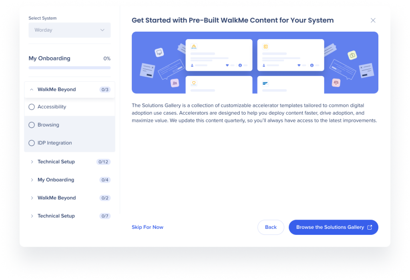
Task: Click the purple people icon in the illustration
Action: 175,82
